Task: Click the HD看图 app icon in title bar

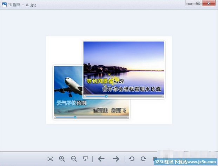Action: [x=4, y=5]
